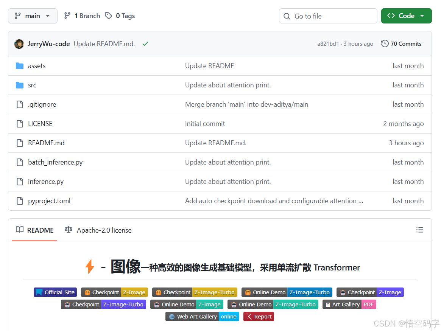Click JerryWu-code avatar image

point(19,44)
